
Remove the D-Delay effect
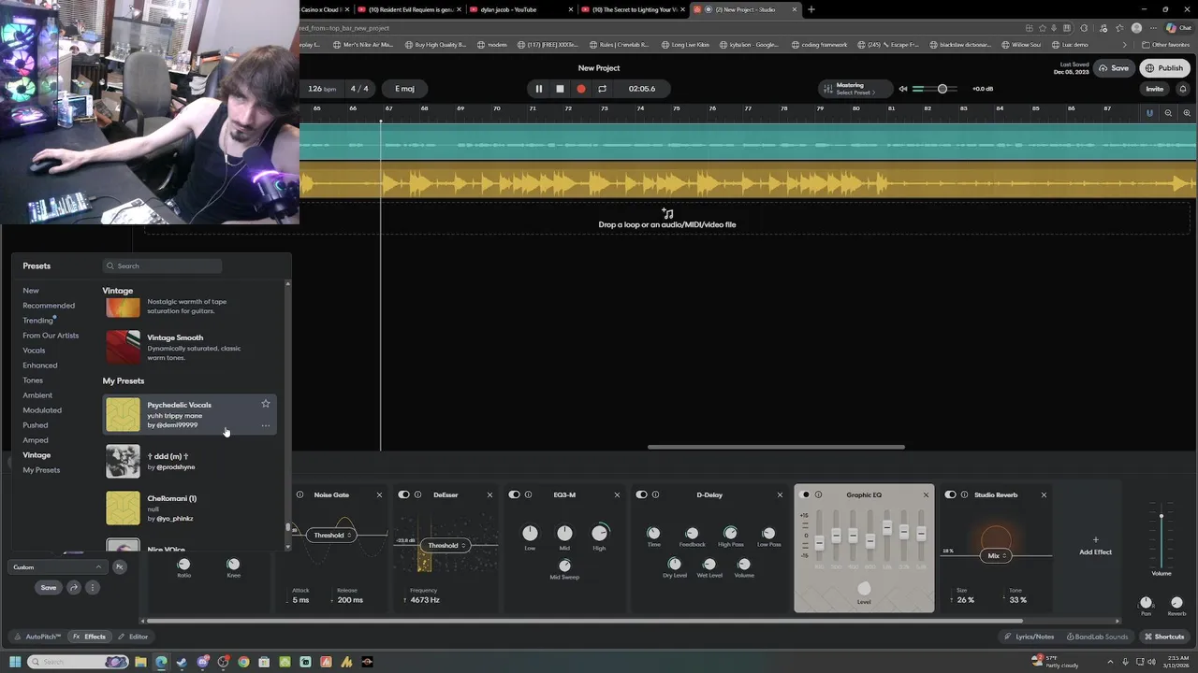click(x=780, y=494)
